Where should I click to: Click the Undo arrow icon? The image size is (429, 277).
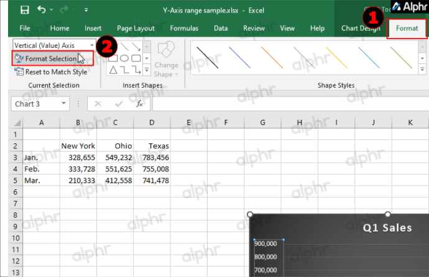coord(41,10)
